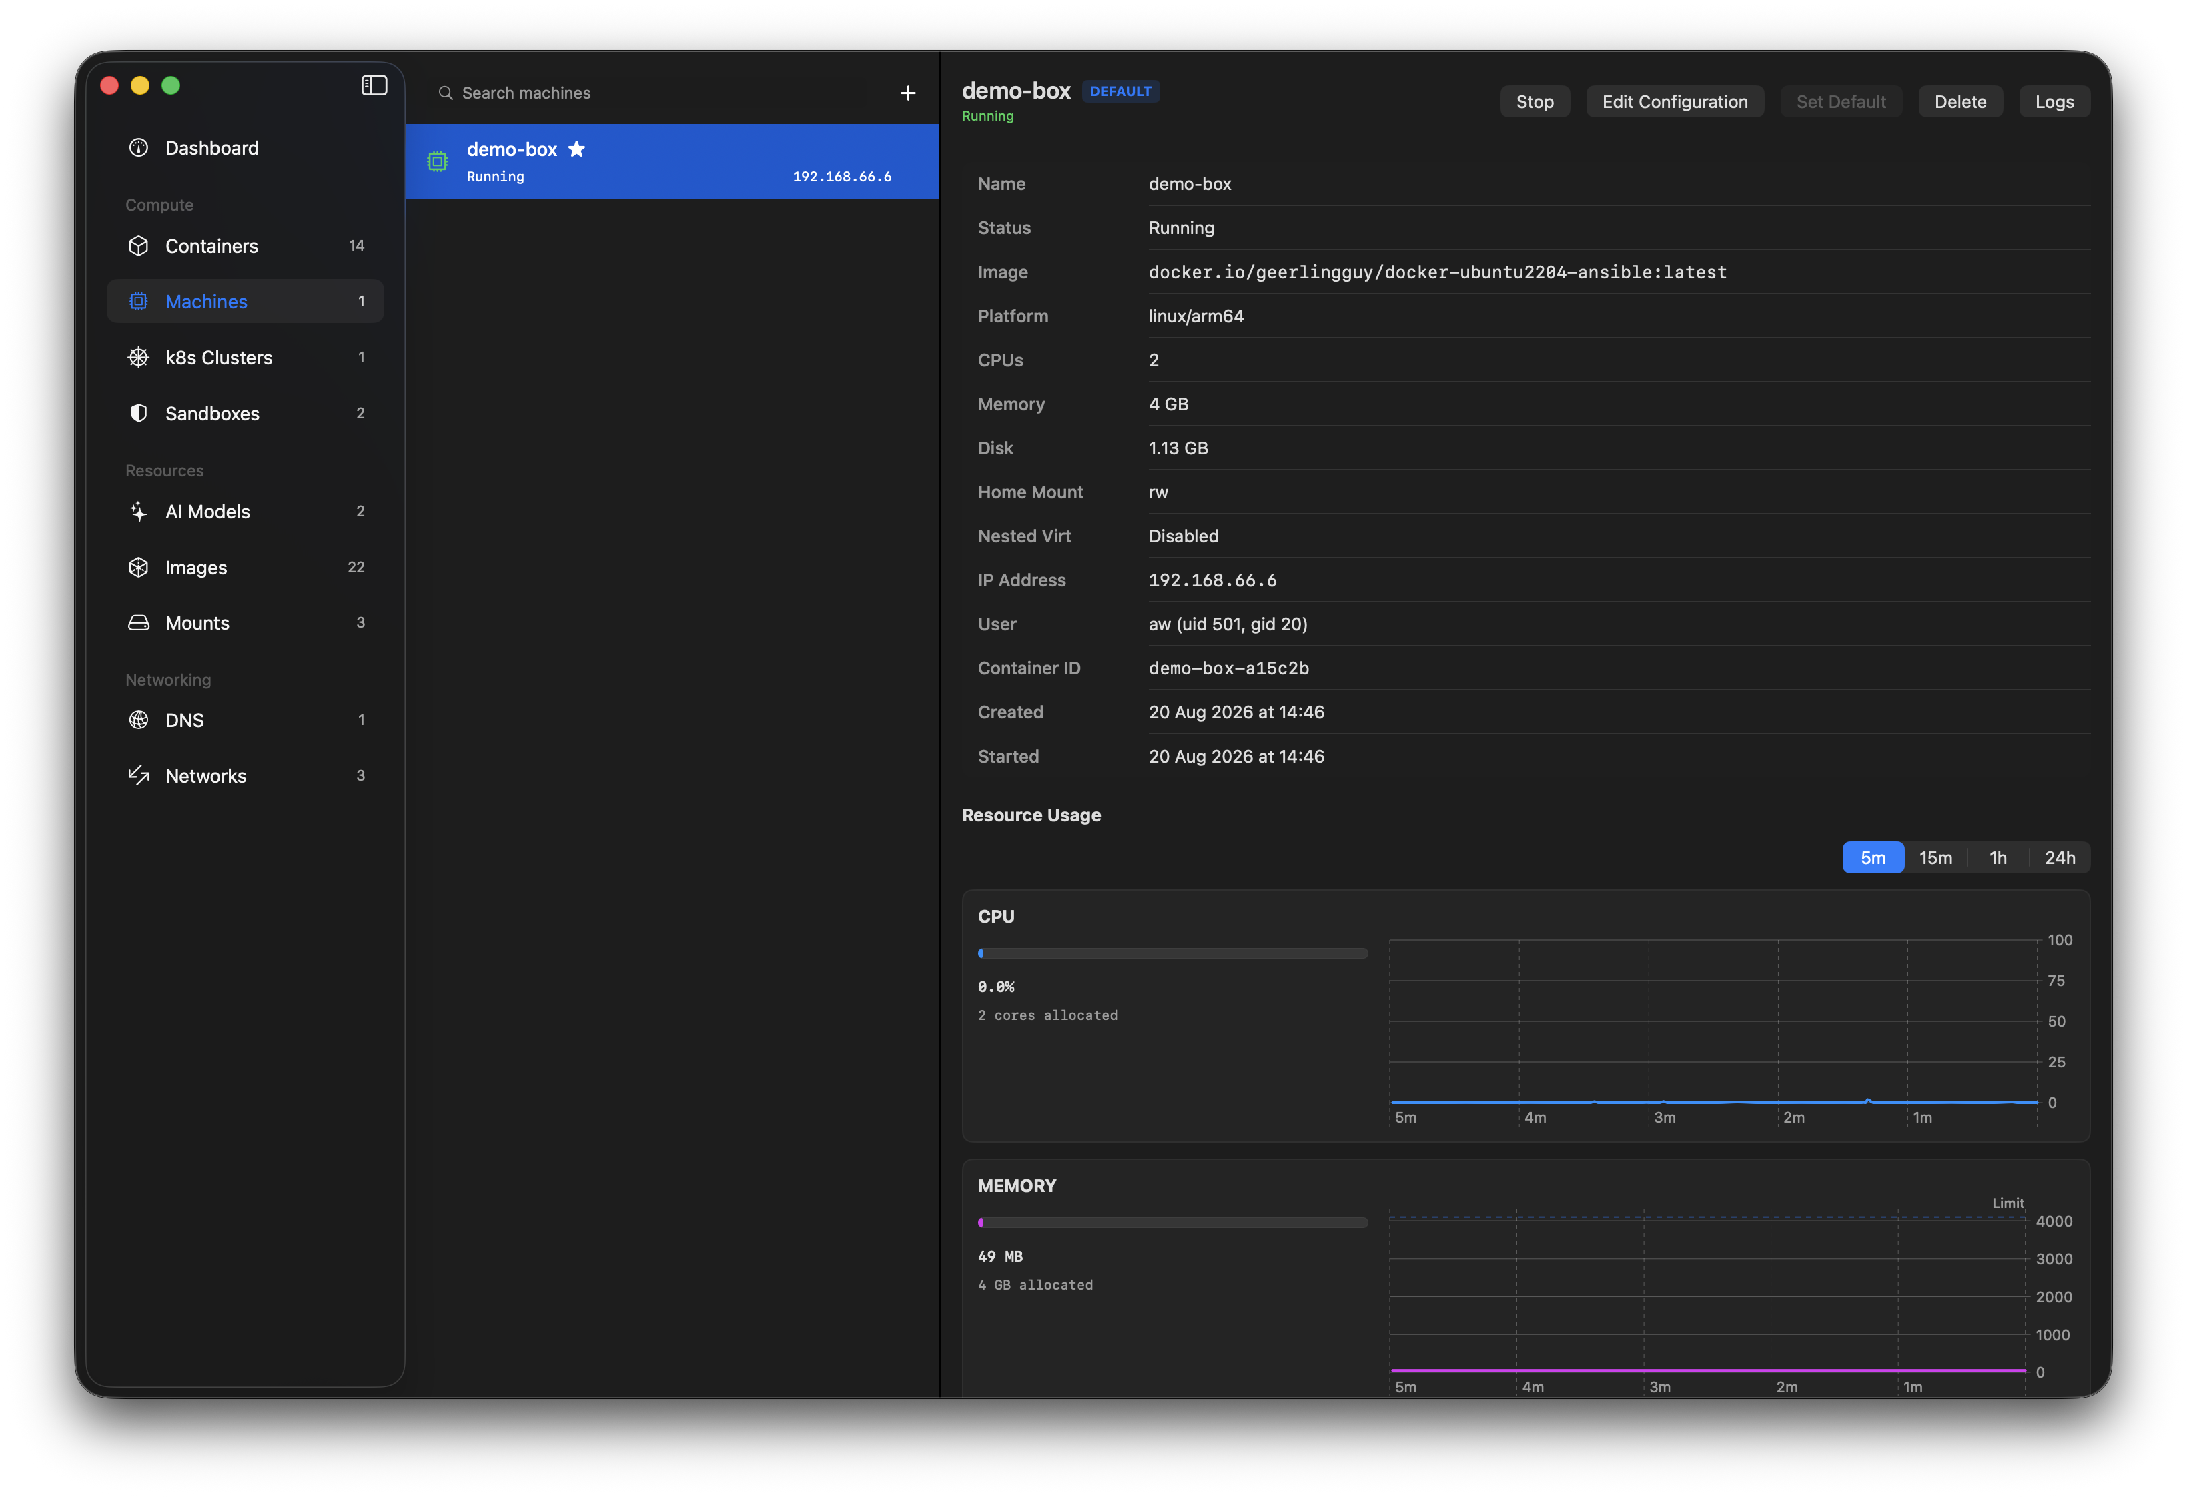Click the search magnifier icon
The image size is (2187, 1497).
click(x=445, y=92)
